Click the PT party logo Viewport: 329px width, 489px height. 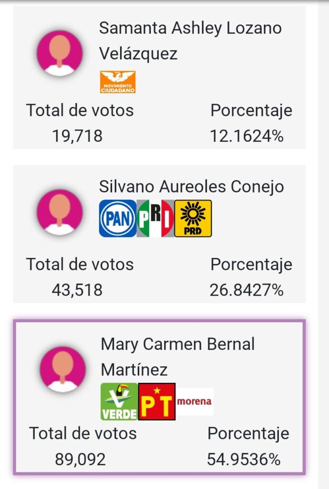click(157, 401)
